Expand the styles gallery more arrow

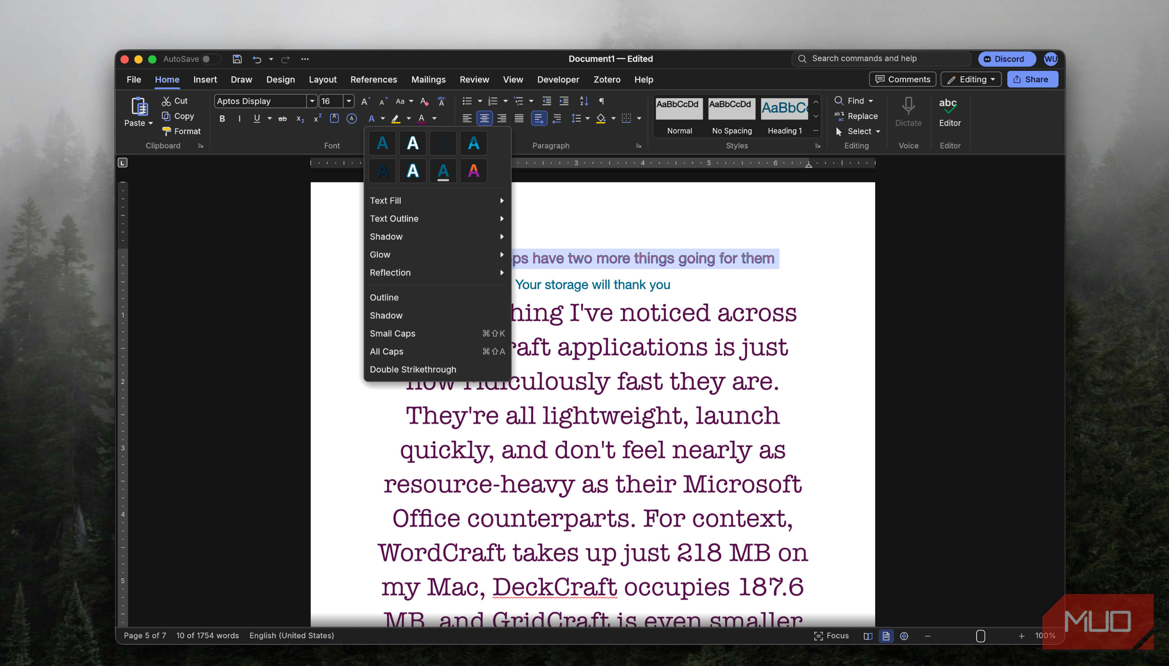coord(816,131)
